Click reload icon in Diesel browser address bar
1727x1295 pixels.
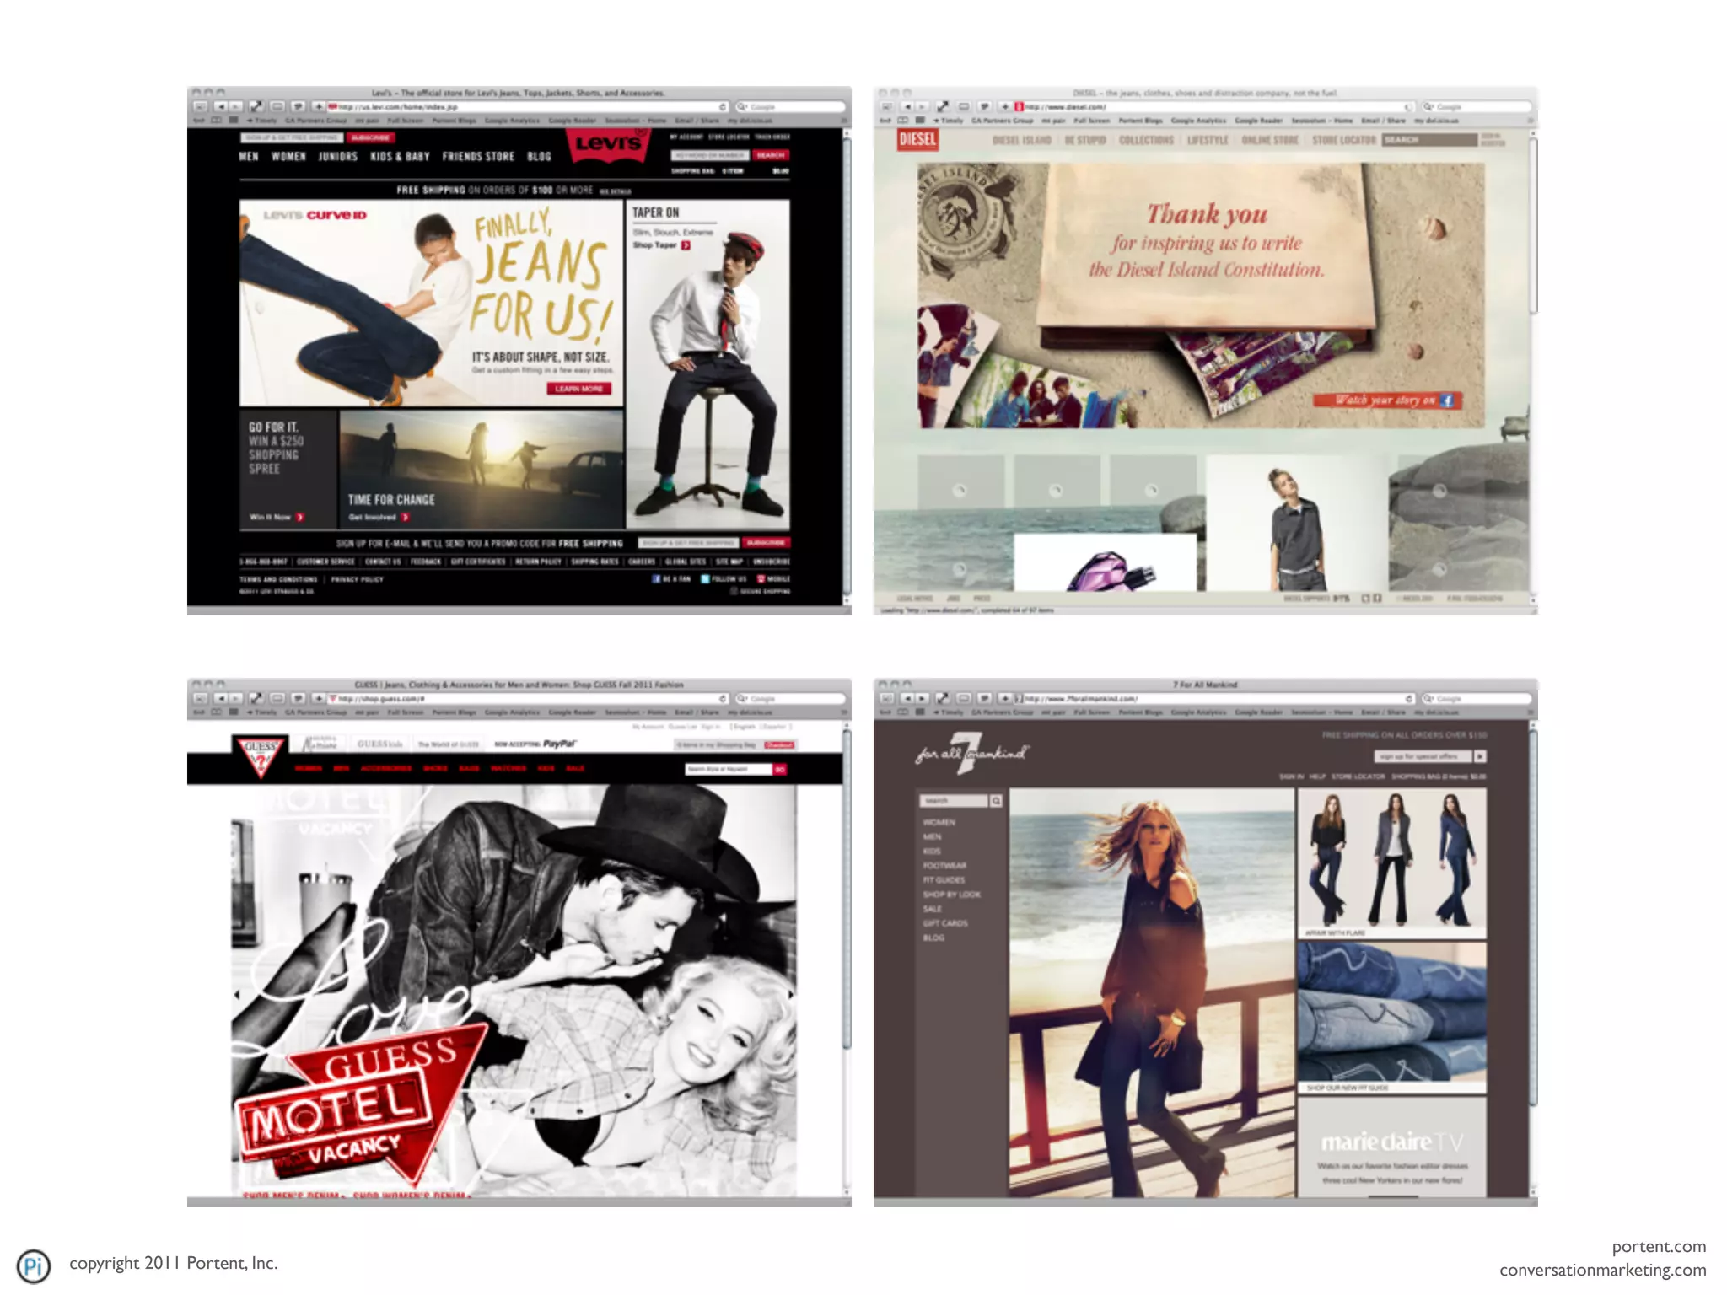[x=1407, y=107]
